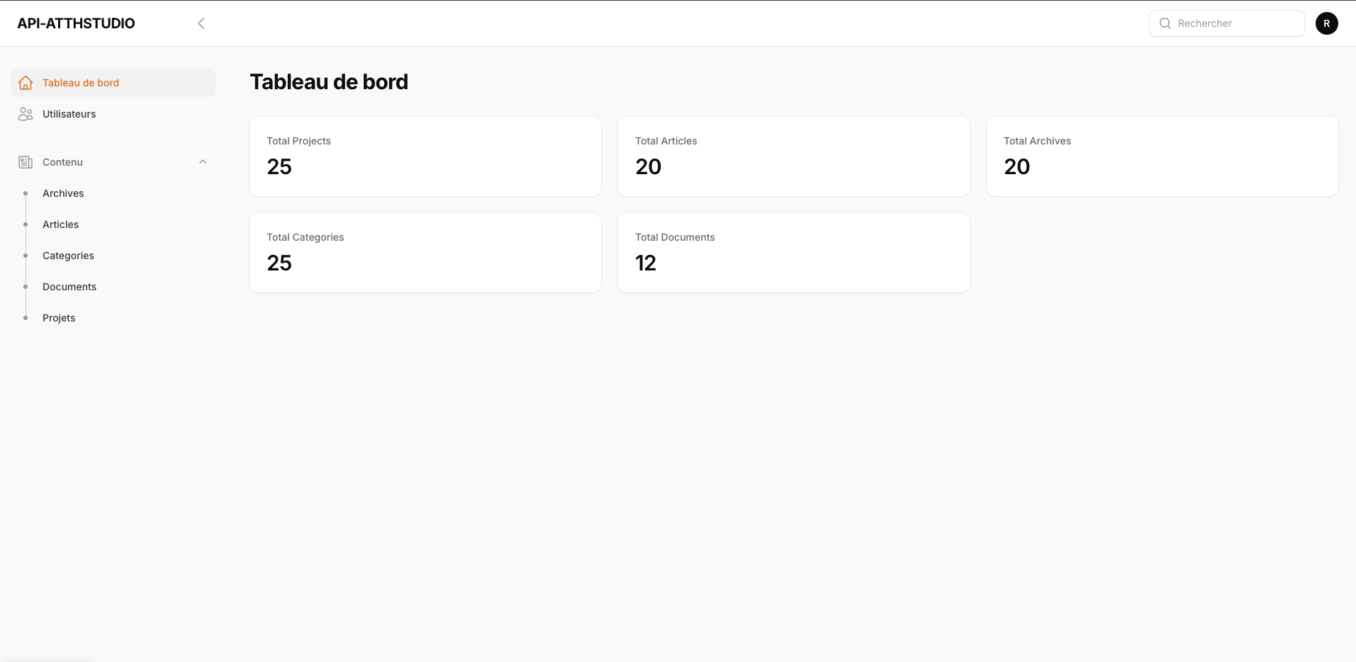Collapse the sidebar with the left chevron
The height and width of the screenshot is (662, 1356).
coord(201,23)
